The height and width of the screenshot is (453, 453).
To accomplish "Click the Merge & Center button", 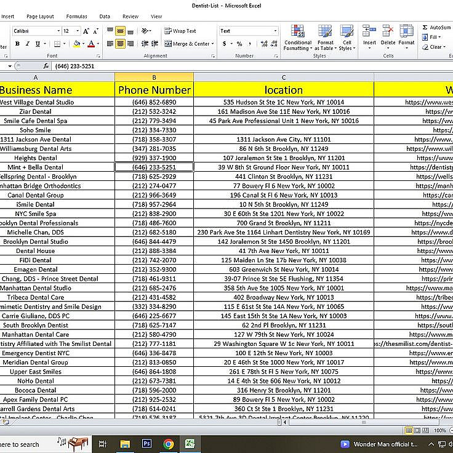I will 189,44.
